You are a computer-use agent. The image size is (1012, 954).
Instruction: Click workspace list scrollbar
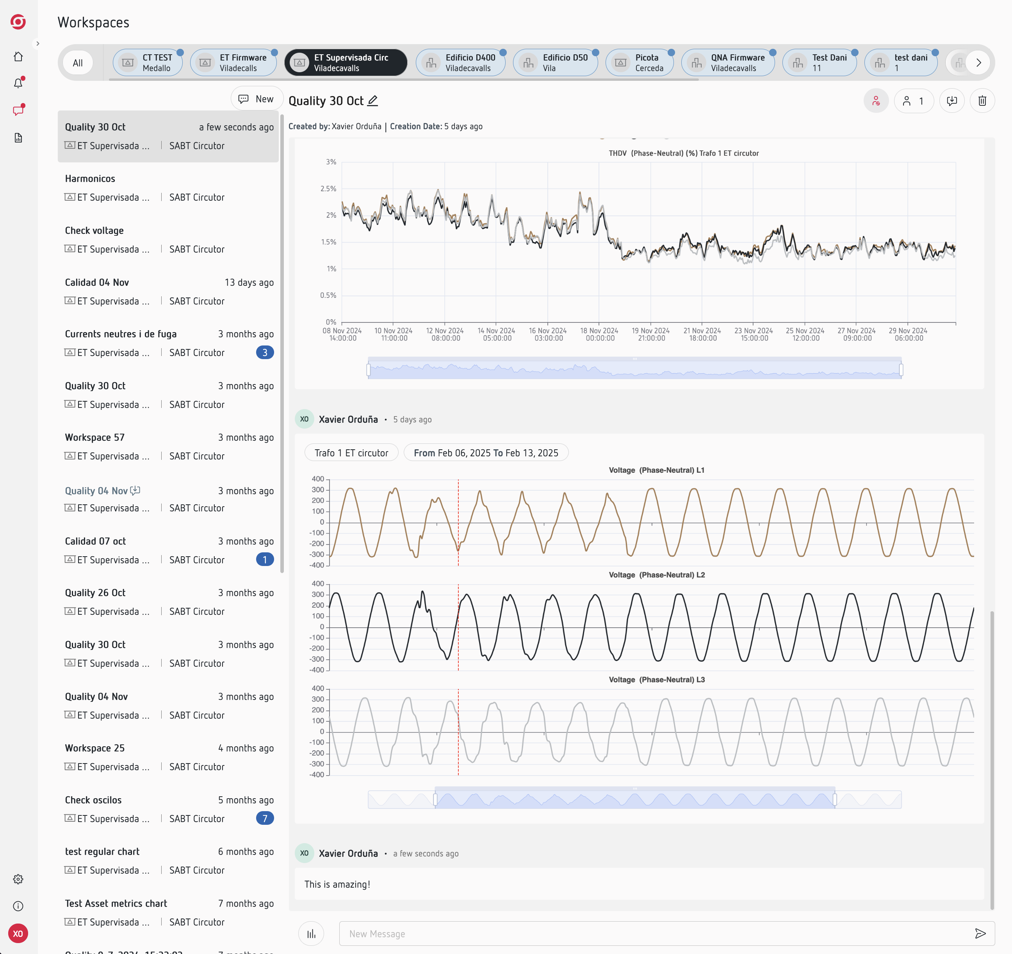[x=282, y=344]
